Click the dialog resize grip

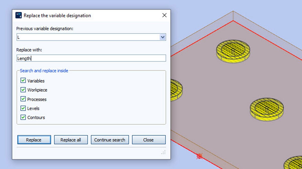coord(163,152)
